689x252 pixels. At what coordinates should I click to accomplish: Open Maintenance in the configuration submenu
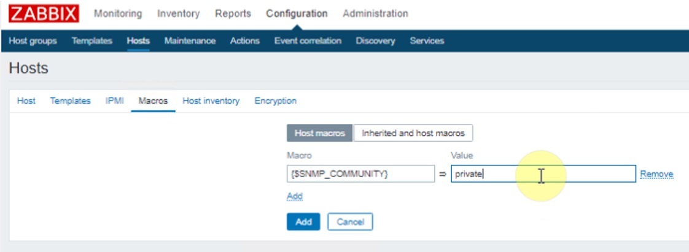(x=190, y=41)
